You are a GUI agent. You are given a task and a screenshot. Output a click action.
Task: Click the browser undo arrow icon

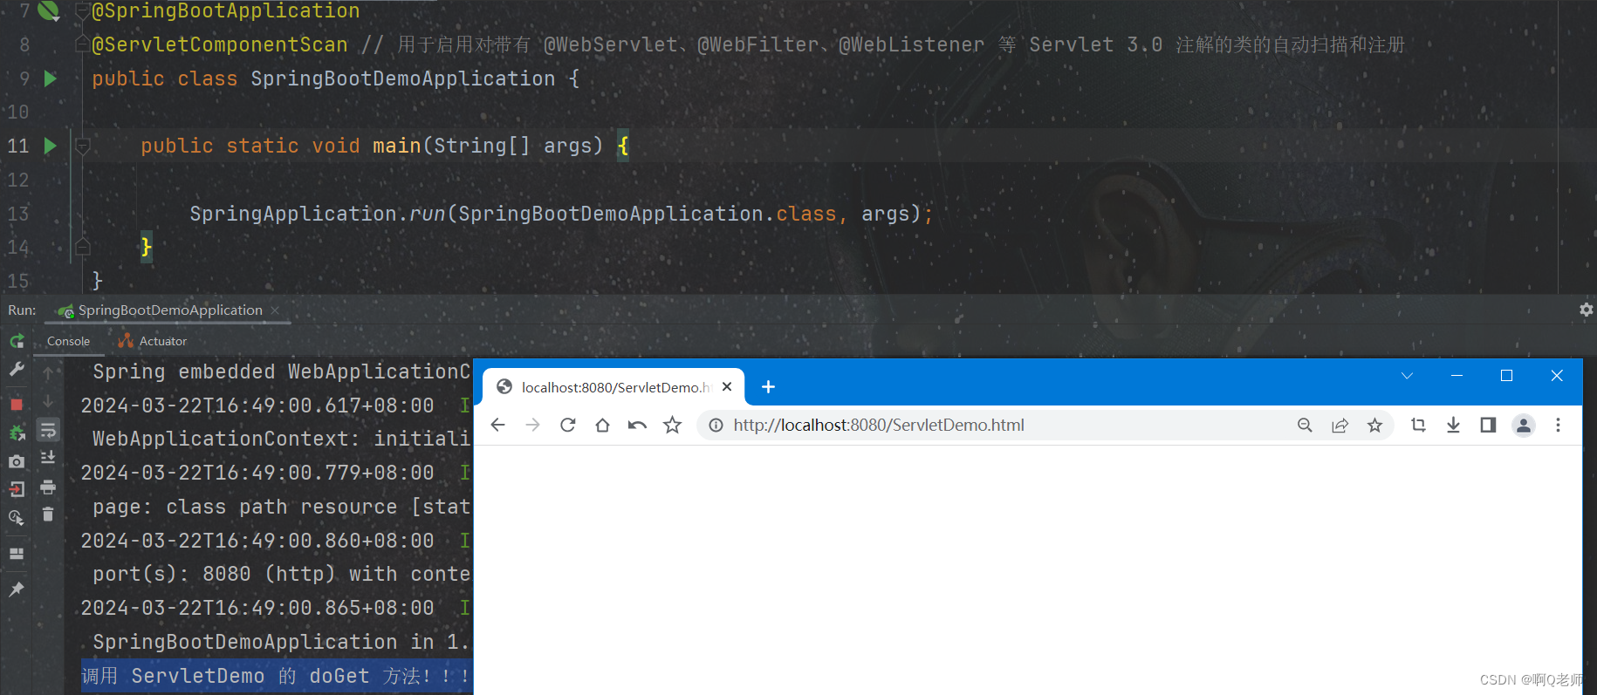click(637, 425)
